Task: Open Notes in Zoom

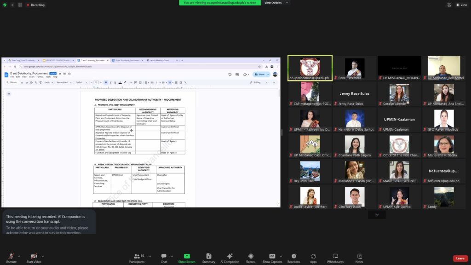Action: (x=359, y=258)
